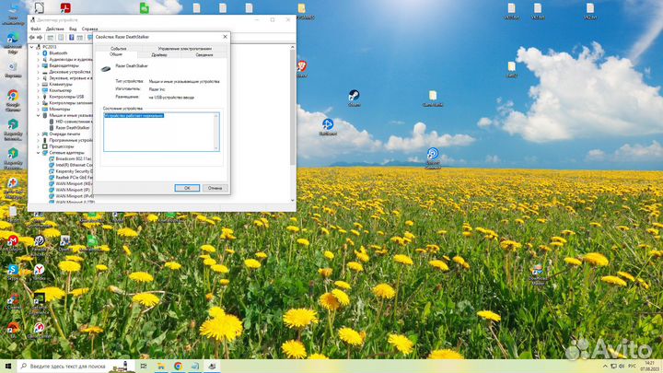Screen dimensions: 663x373
Task: Click the Отмена button
Action: [215, 187]
